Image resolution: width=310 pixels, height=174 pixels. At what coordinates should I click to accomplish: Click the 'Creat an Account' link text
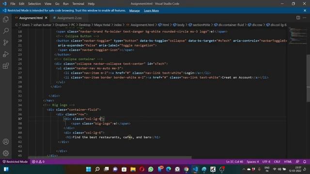pyautogui.click(x=237, y=77)
